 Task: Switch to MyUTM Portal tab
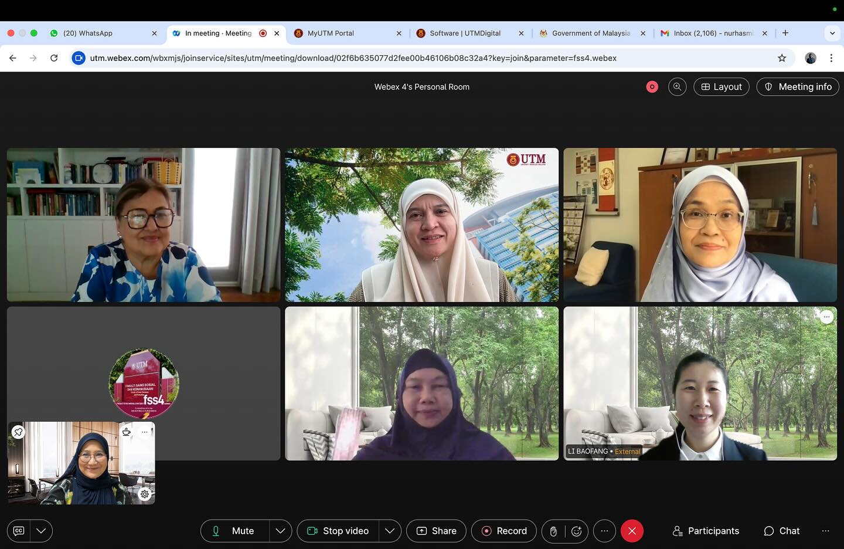click(348, 33)
